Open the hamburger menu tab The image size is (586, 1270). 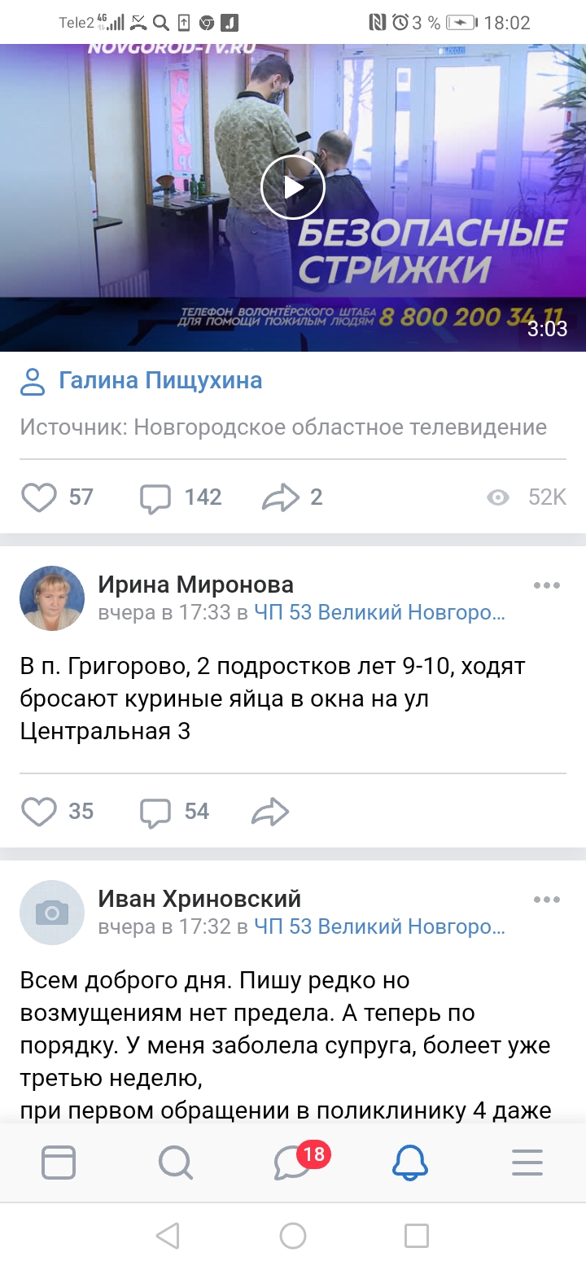click(x=527, y=1162)
